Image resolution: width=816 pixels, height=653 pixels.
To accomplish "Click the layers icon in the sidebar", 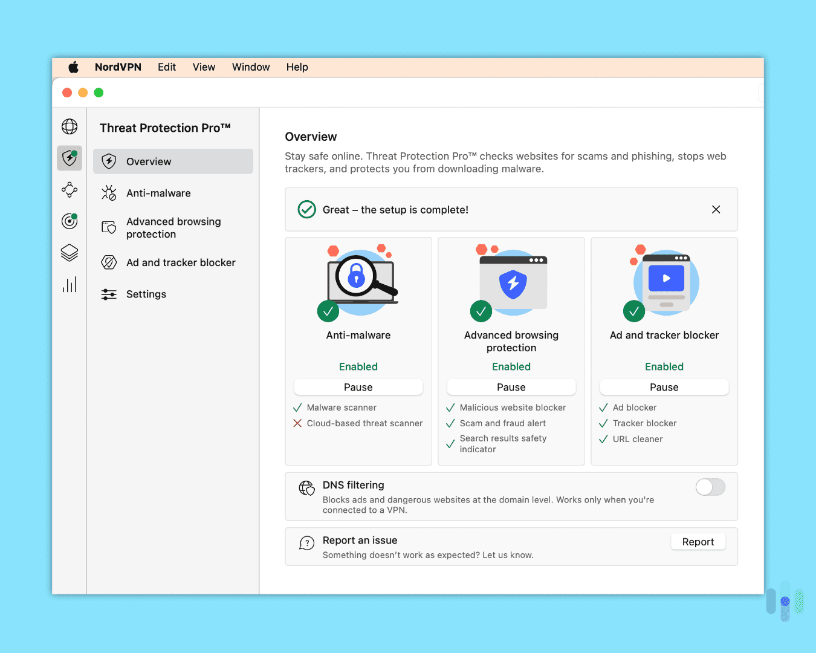I will [69, 253].
